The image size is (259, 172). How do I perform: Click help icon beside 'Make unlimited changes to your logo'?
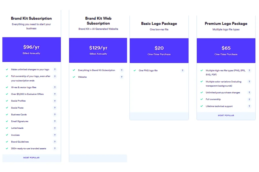pos(55,70)
